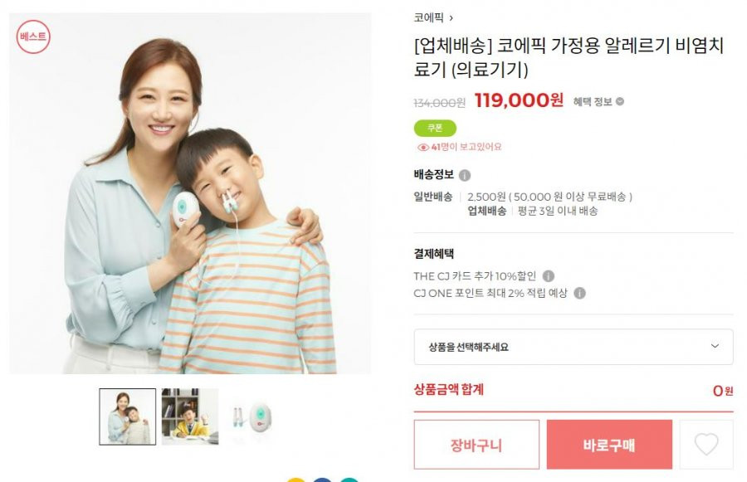Click the eye icon beside 41명이 보고있어요
The image size is (747, 482).
(422, 147)
